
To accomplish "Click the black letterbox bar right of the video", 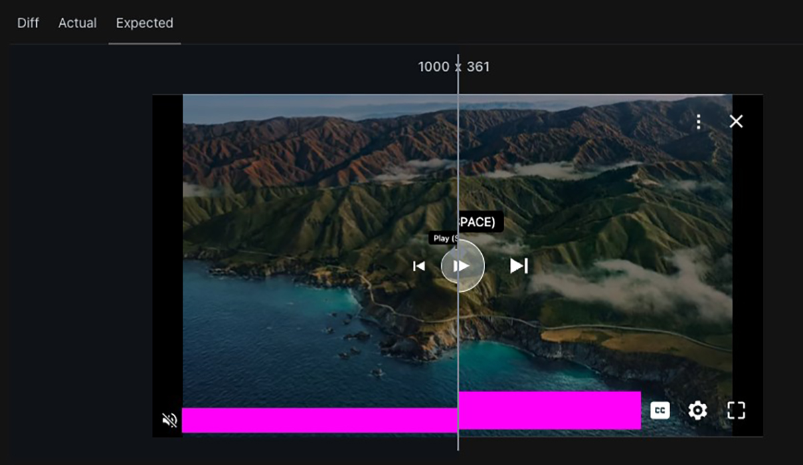I will pyautogui.click(x=747, y=267).
